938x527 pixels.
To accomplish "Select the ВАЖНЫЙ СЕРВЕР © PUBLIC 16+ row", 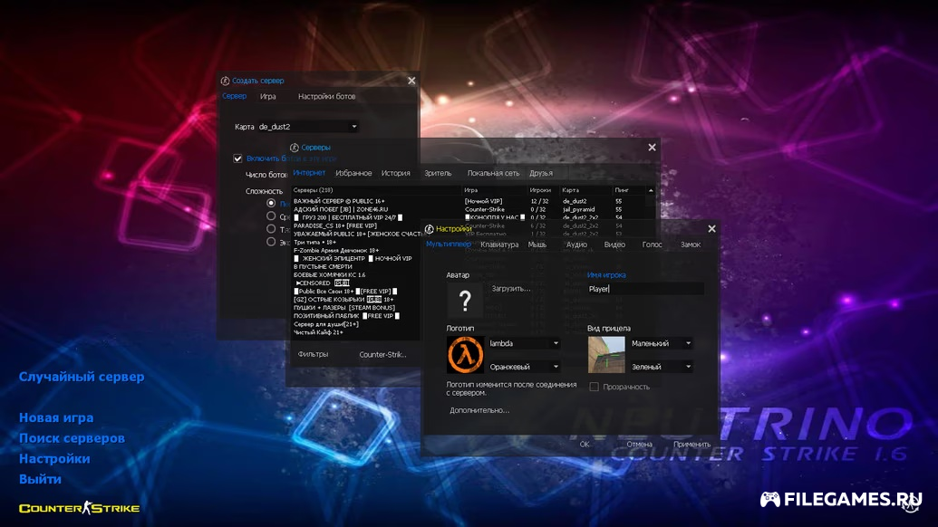I will point(469,201).
